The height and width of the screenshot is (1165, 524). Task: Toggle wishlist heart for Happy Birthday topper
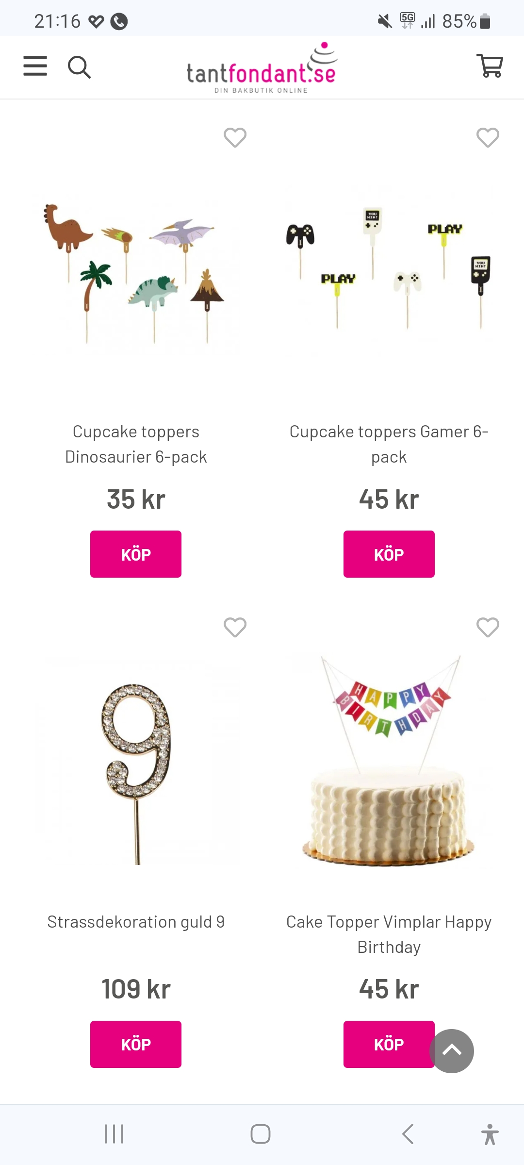click(x=488, y=627)
